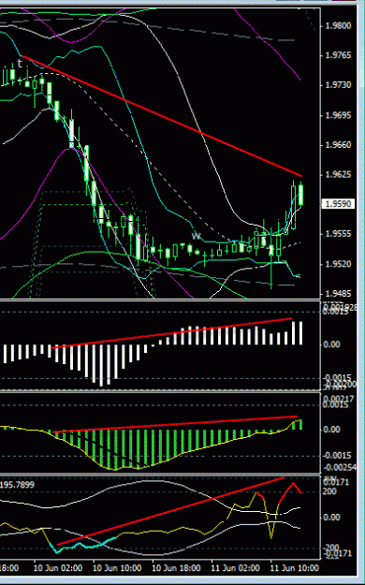This screenshot has height=585, width=365.
Task: Click the 'w' text annotation on the chart
Action: (197, 236)
